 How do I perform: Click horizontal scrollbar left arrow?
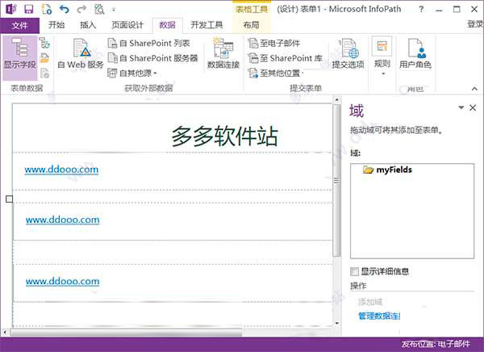coord(5,333)
